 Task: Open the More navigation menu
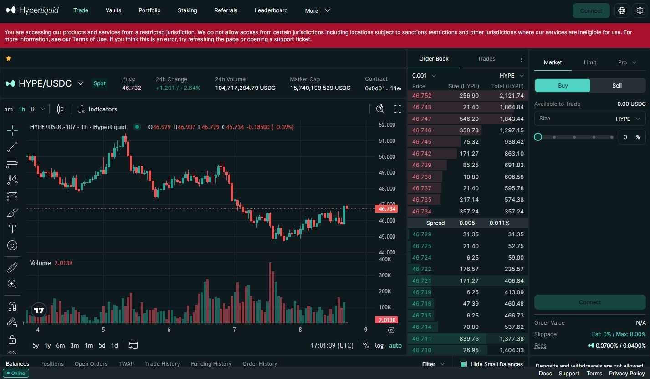coord(317,10)
